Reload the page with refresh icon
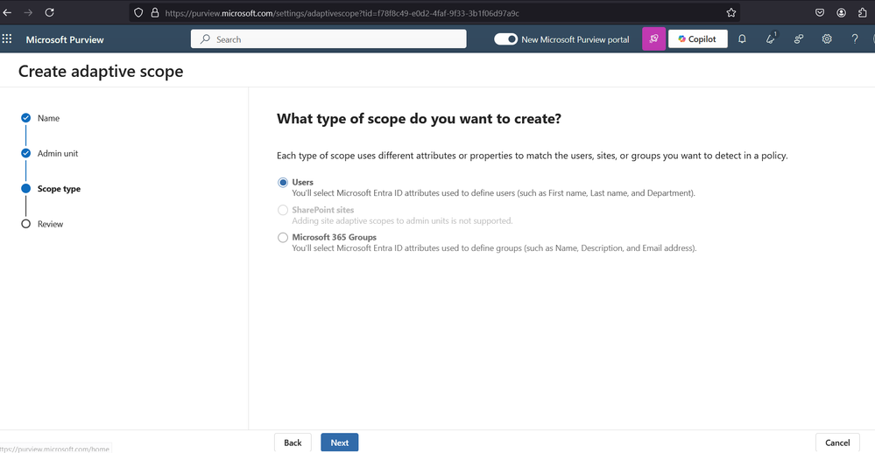 [x=50, y=12]
